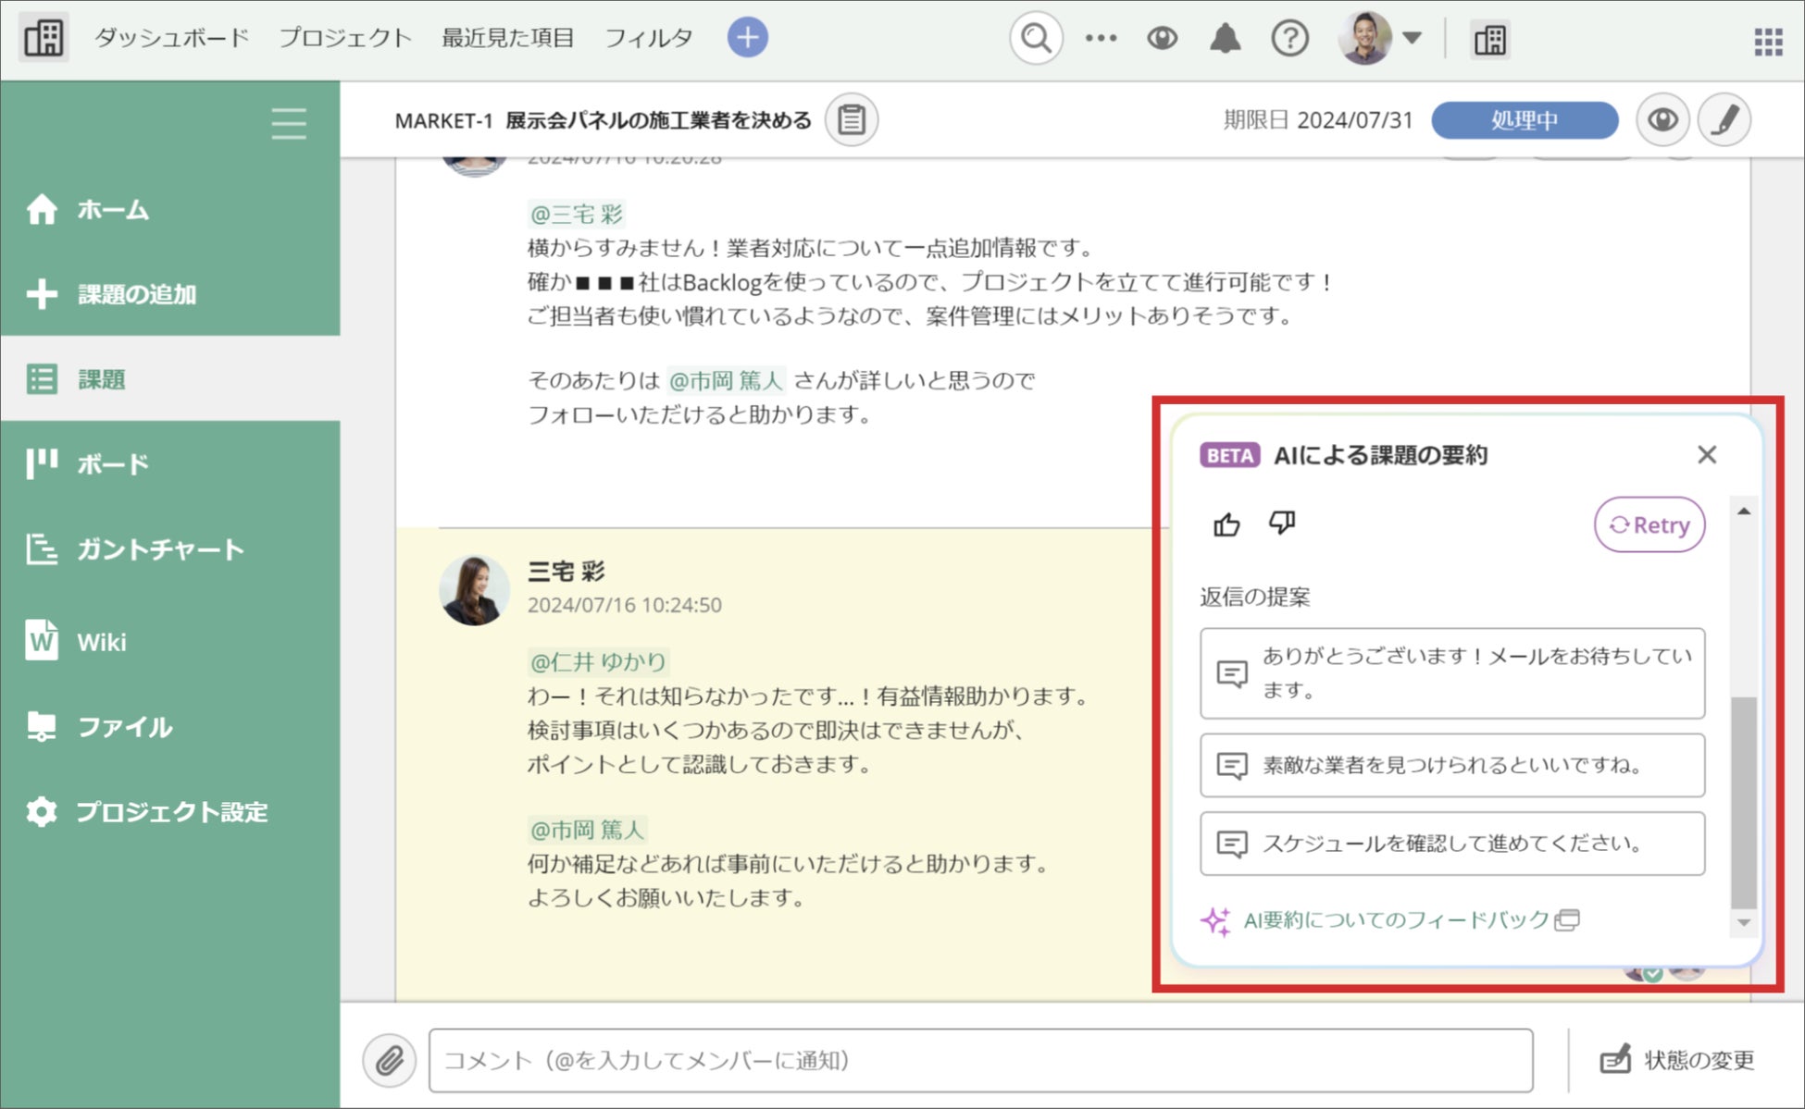Click the search magnifier icon
This screenshot has height=1109, width=1805.
click(x=1036, y=39)
